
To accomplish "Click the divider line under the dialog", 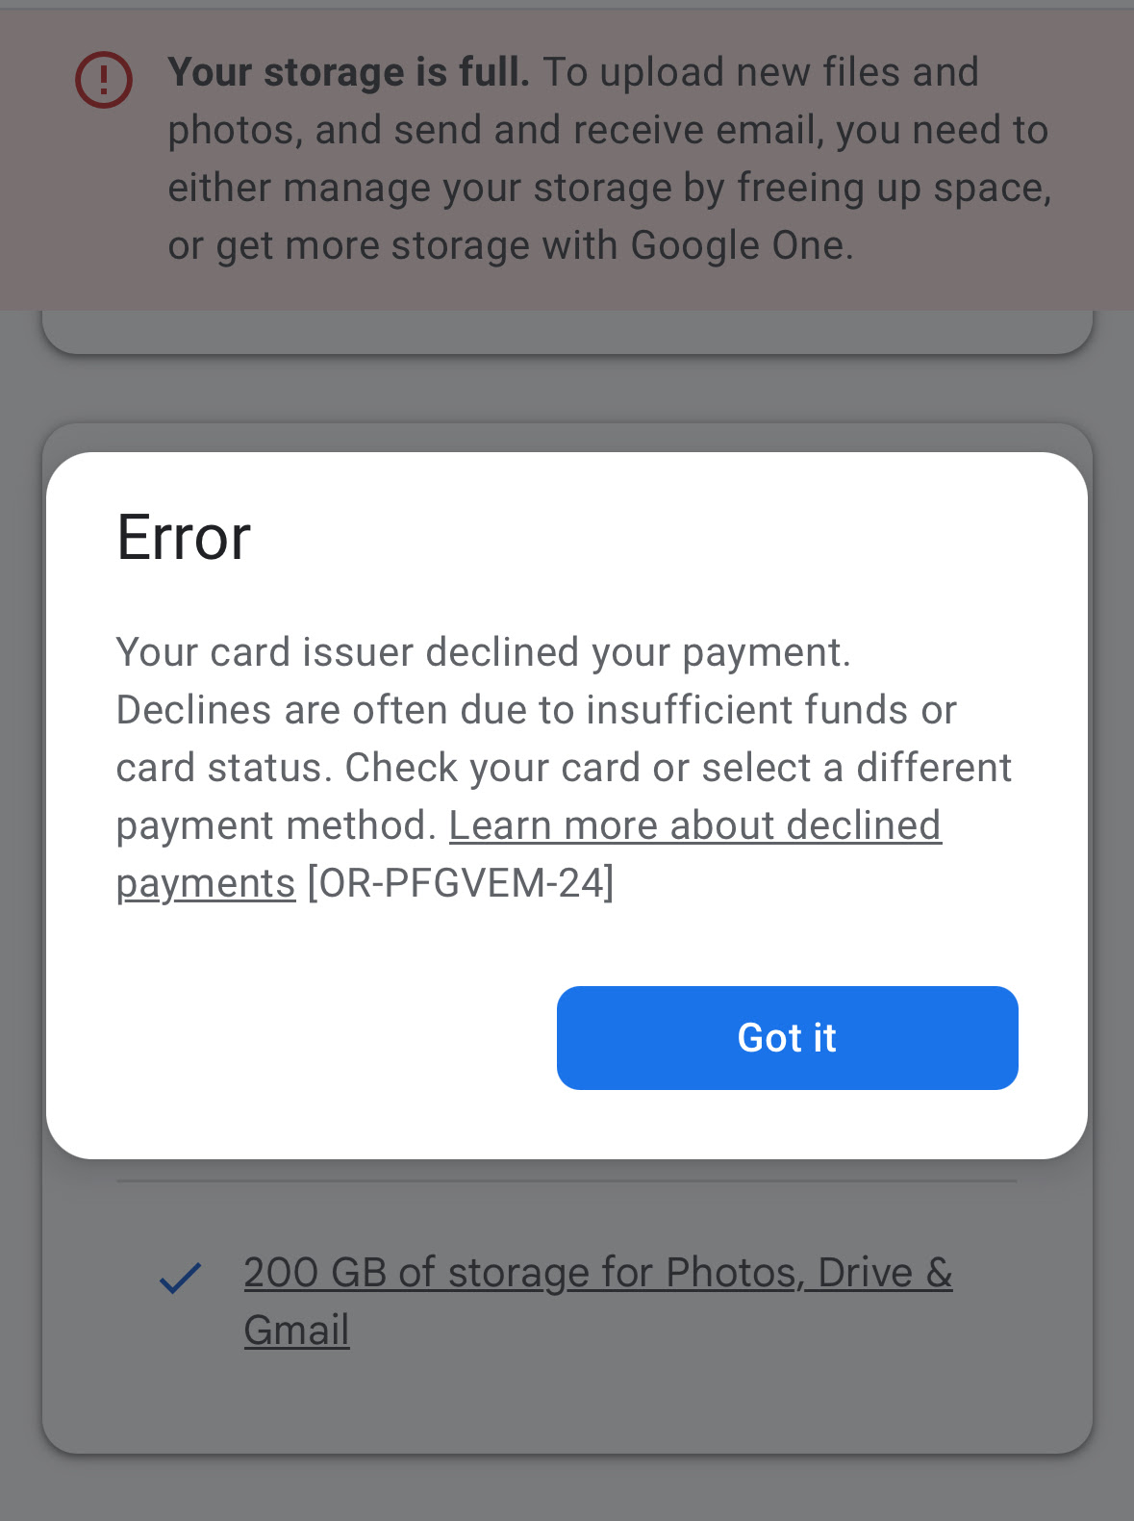I will coord(567,1181).
